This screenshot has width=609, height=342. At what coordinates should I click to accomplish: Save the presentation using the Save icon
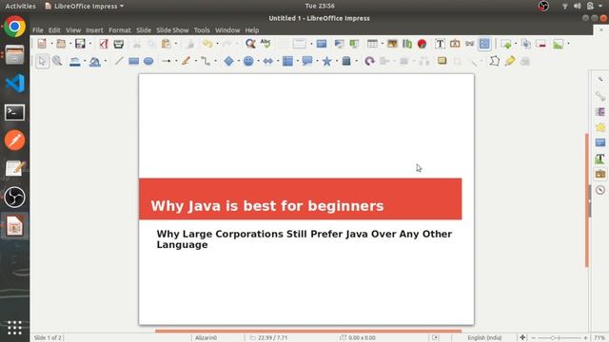pos(80,44)
